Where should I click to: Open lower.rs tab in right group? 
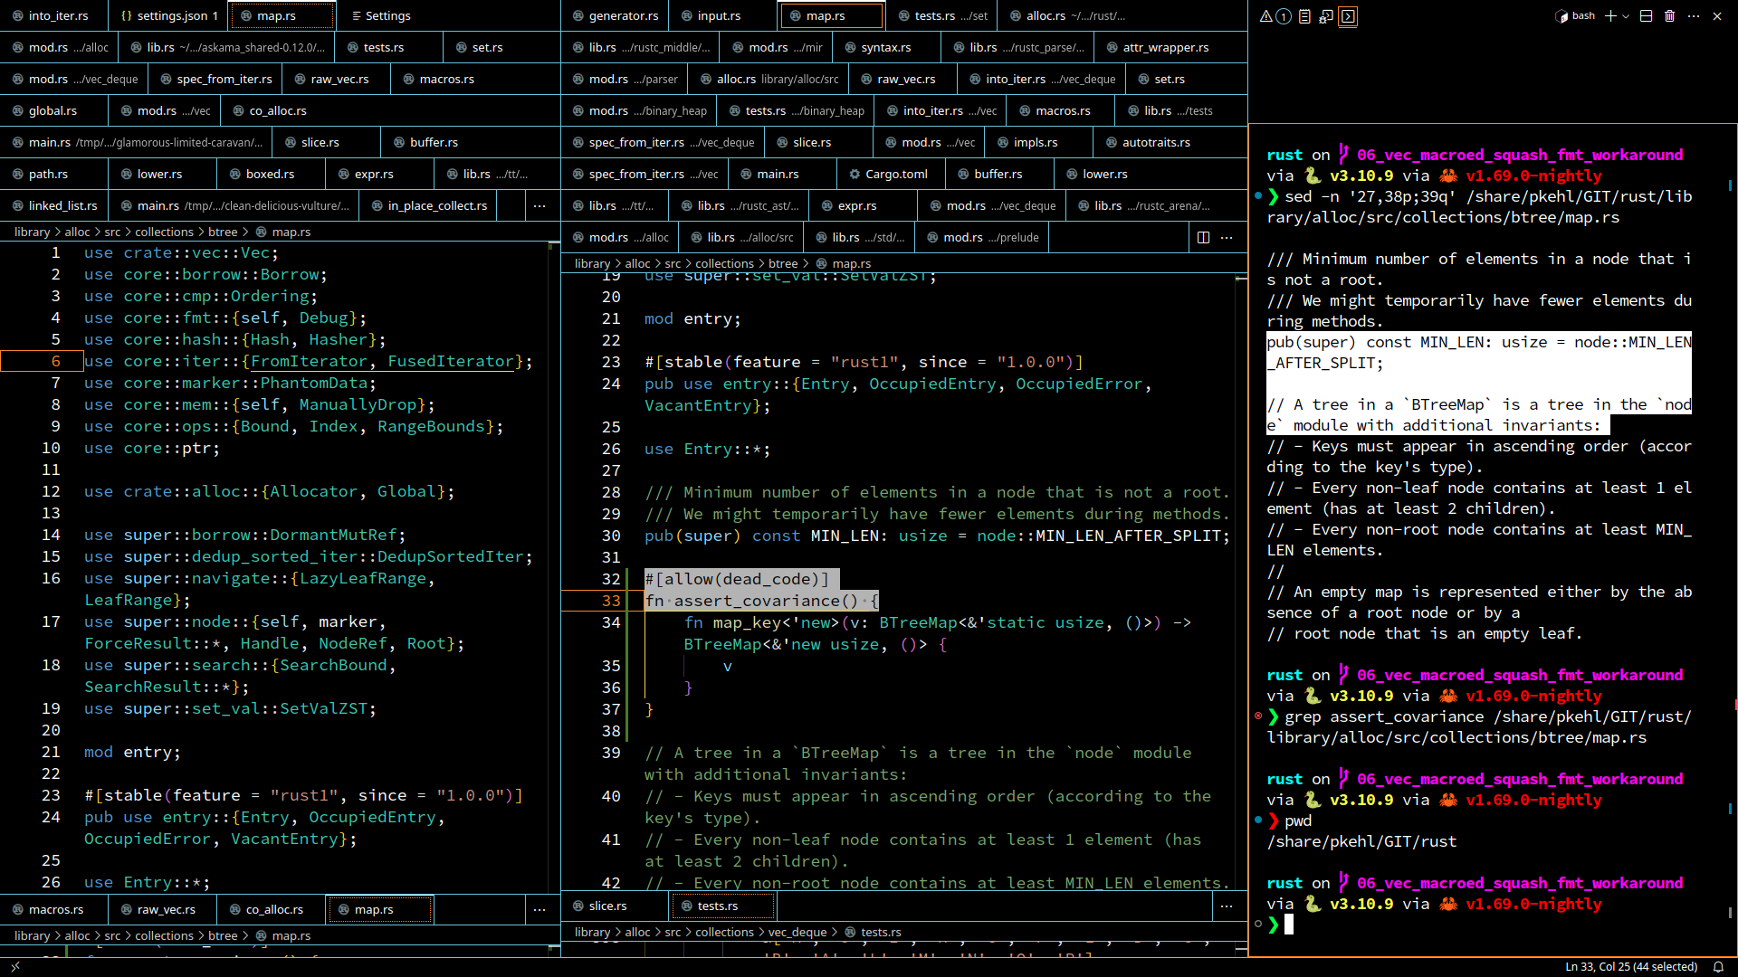tap(1104, 174)
